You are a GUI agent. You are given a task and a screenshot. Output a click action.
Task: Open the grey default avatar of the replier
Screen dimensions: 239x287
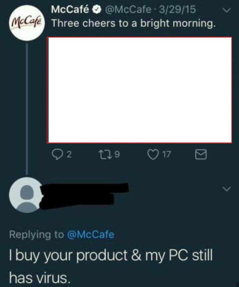(27, 195)
